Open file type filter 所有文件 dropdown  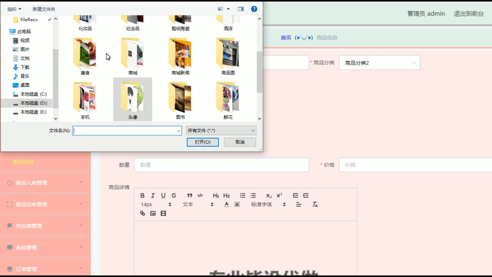coord(221,131)
